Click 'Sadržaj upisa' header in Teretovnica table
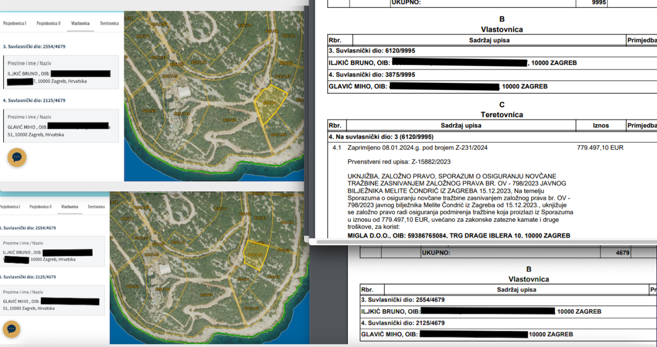The image size is (657, 347). (461, 125)
